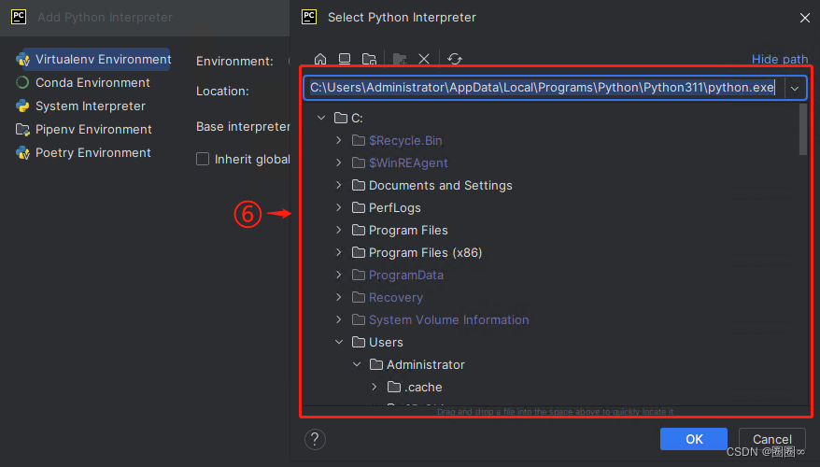Click the System Interpreter python icon
820x467 pixels.
click(x=22, y=106)
